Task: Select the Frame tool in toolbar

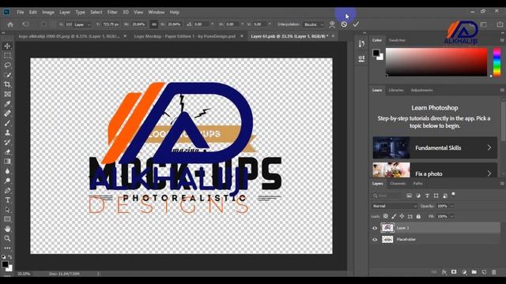Action: (x=7, y=95)
